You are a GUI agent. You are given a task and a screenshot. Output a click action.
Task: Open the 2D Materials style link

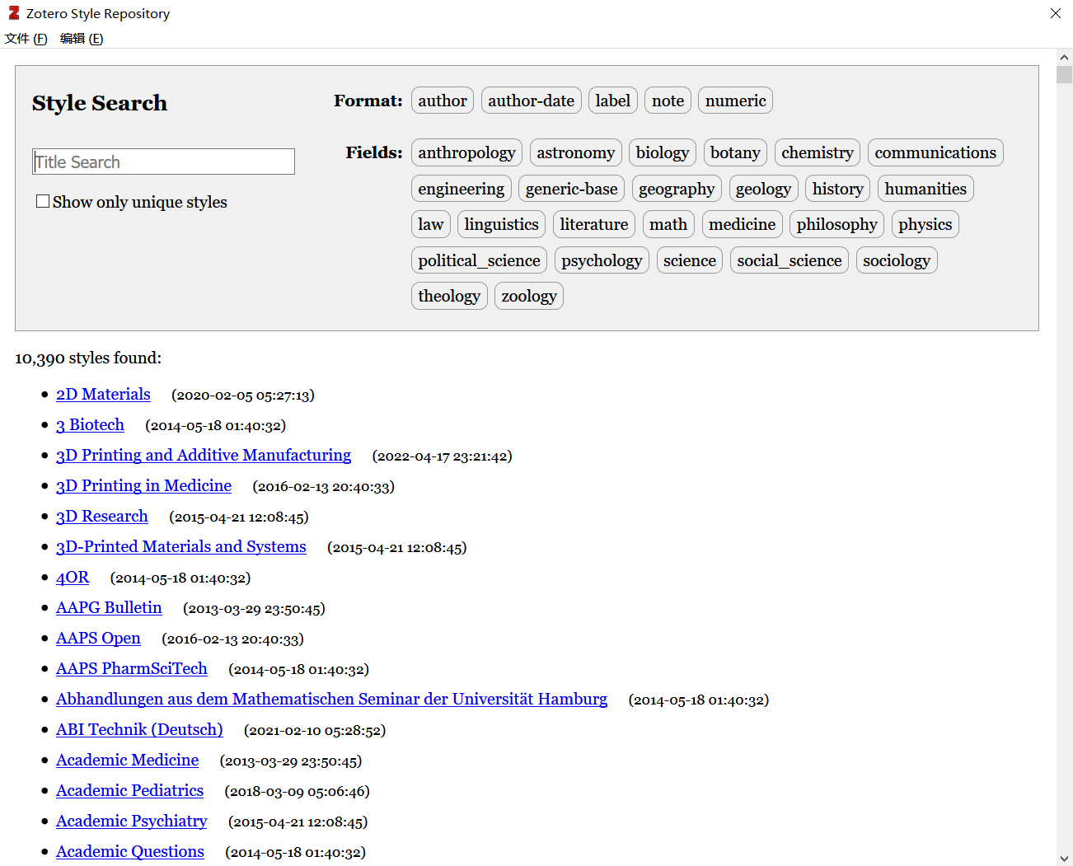coord(103,394)
